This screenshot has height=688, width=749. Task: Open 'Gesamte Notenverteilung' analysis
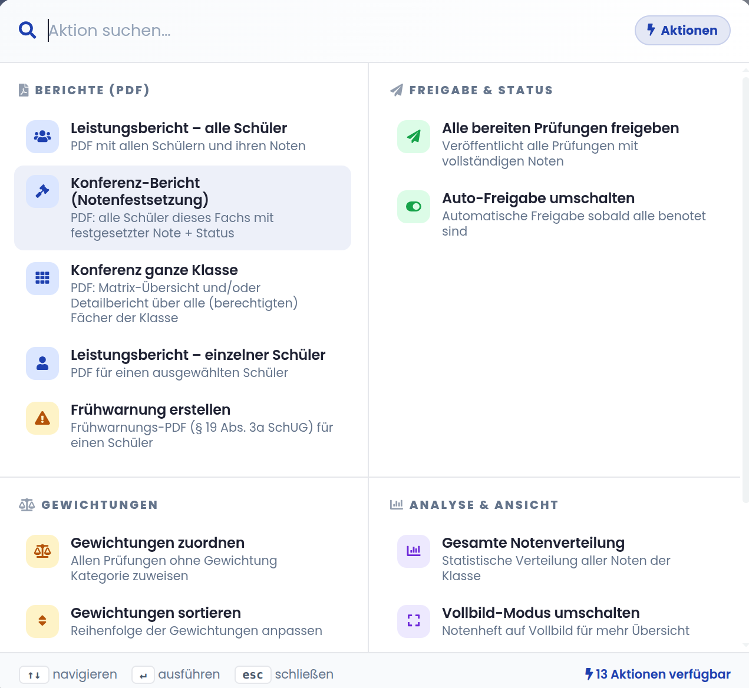point(554,559)
